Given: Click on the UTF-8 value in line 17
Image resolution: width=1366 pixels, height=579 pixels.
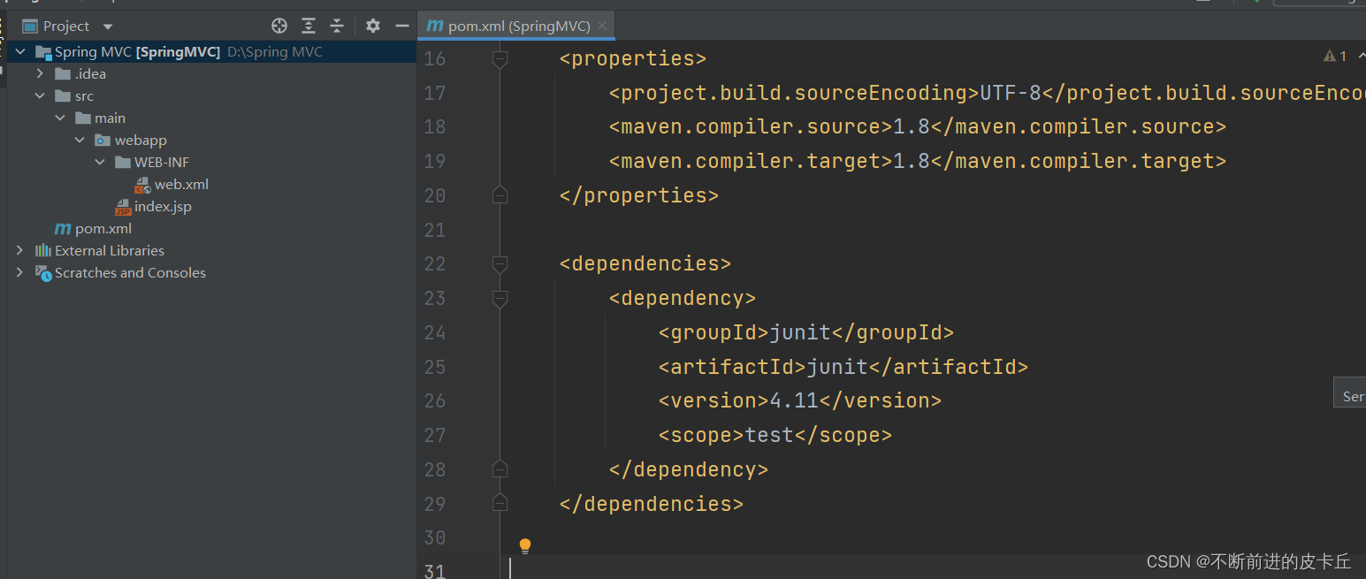Looking at the screenshot, I should pyautogui.click(x=1011, y=93).
